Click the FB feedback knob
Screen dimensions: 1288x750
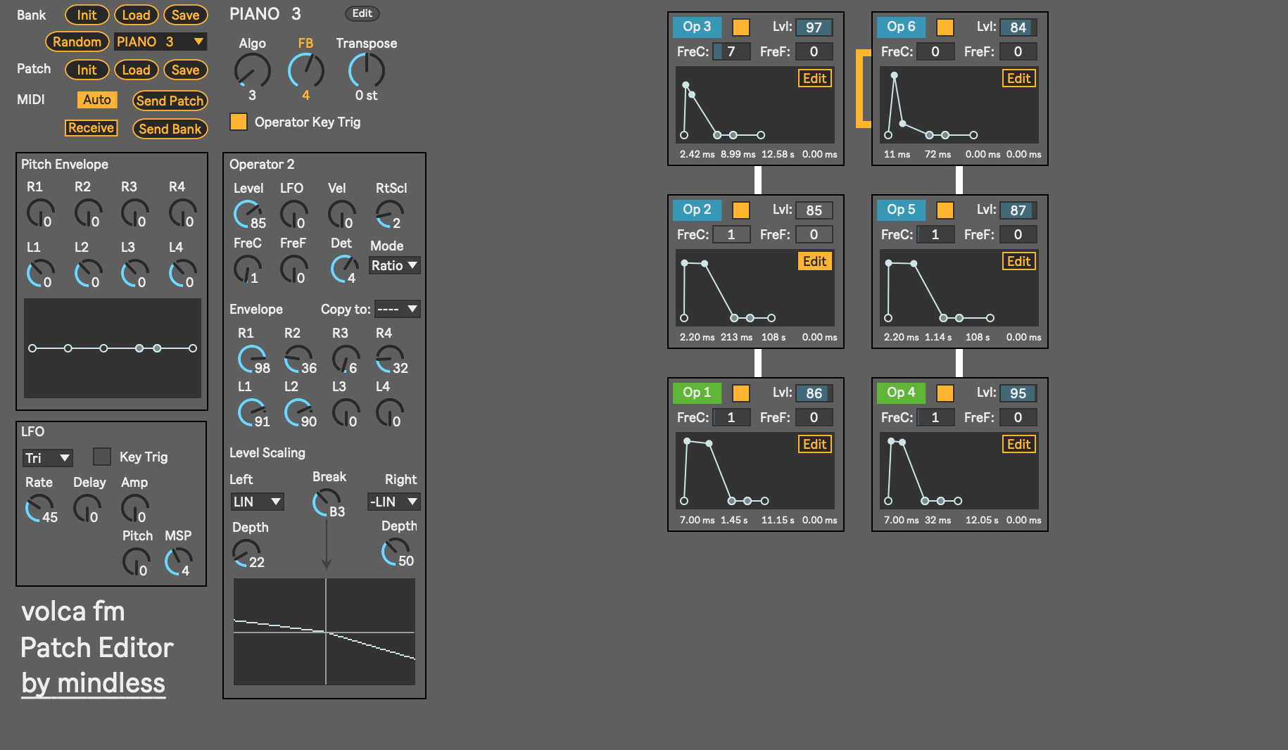click(305, 71)
